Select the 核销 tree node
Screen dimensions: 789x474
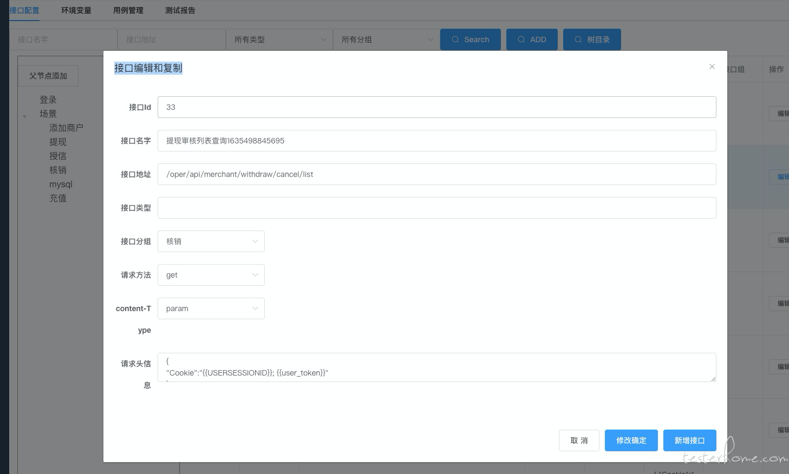[x=58, y=170]
